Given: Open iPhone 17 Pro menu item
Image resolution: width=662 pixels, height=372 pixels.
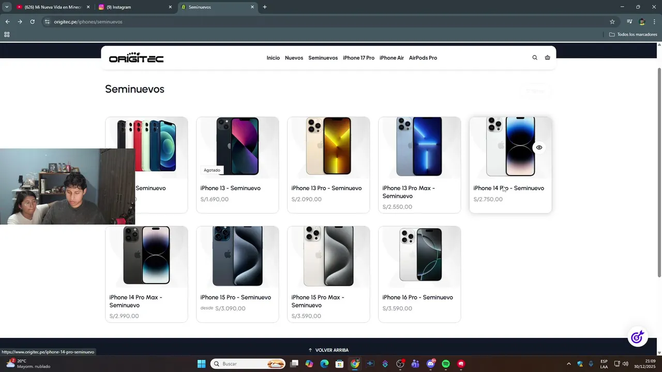Looking at the screenshot, I should click(358, 58).
